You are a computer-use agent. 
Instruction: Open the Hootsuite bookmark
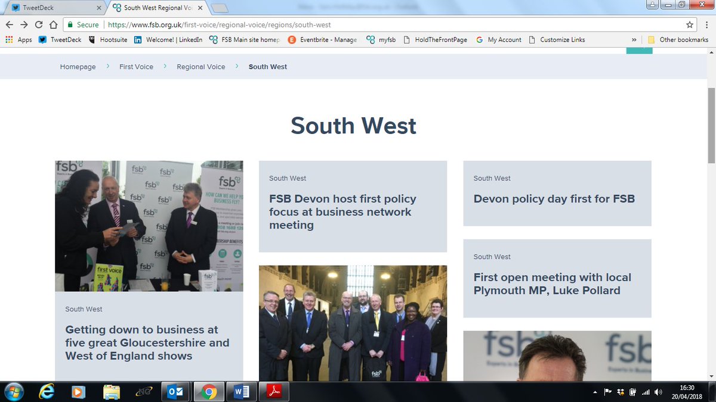pos(108,40)
